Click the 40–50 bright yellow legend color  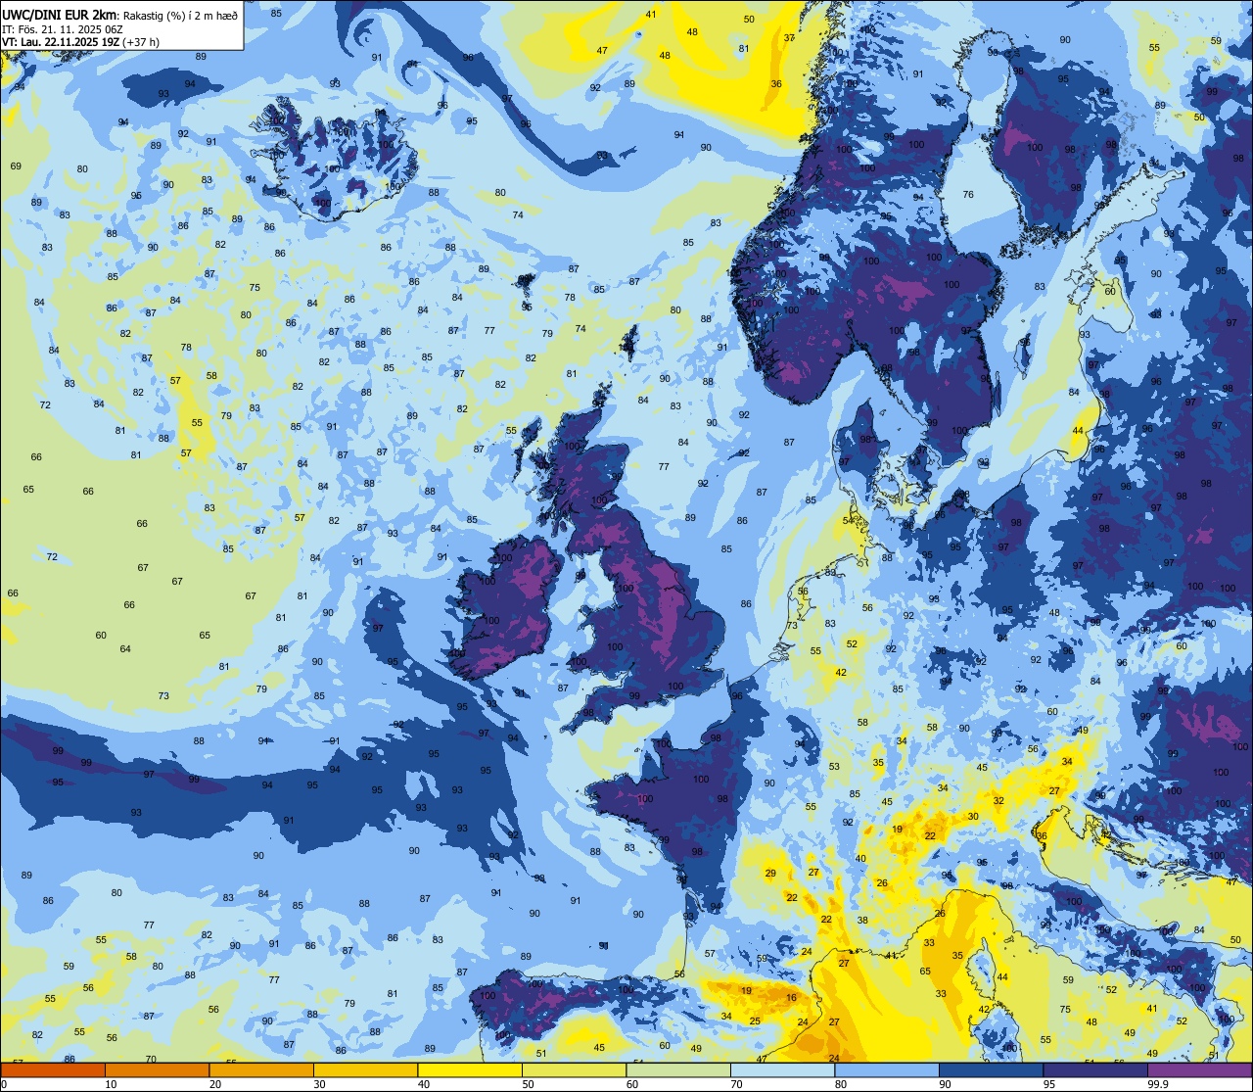[470, 1070]
